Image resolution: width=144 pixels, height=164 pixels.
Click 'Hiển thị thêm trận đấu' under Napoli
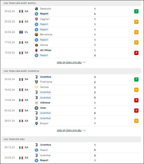[x=69, y=62]
